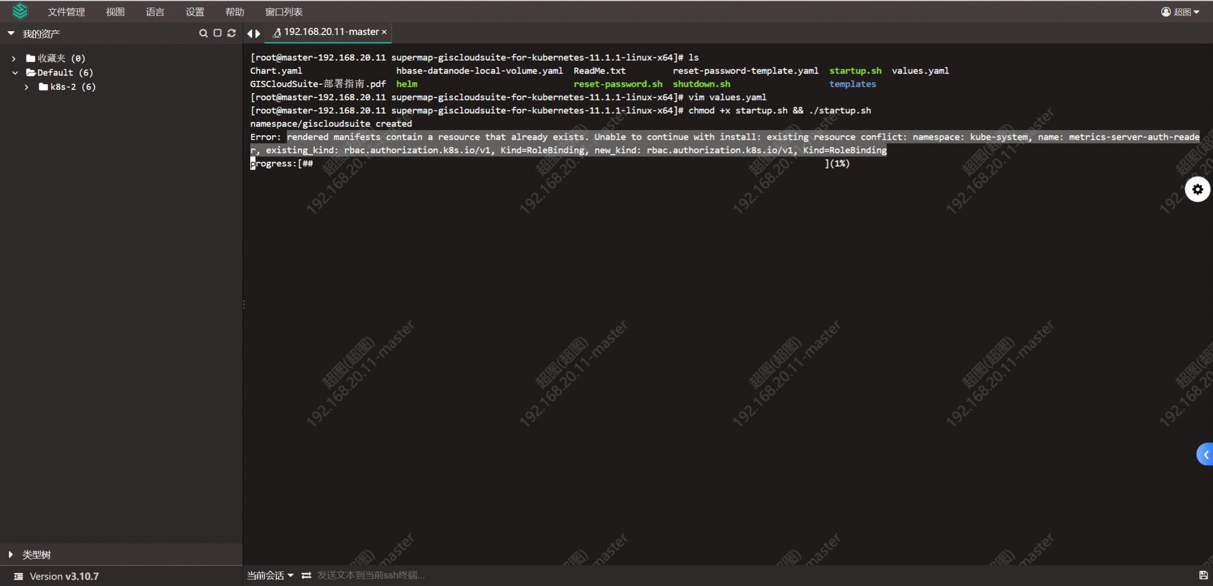Expand the 收藏夹 (0) folder arrow
The height and width of the screenshot is (586, 1213).
[14, 59]
